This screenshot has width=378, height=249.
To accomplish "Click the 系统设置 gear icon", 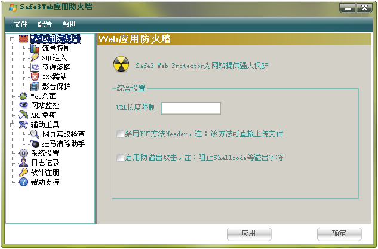I will (x=23, y=153).
